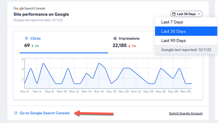Click the green 5% increase indicator
The image size is (218, 123).
tap(35, 46)
